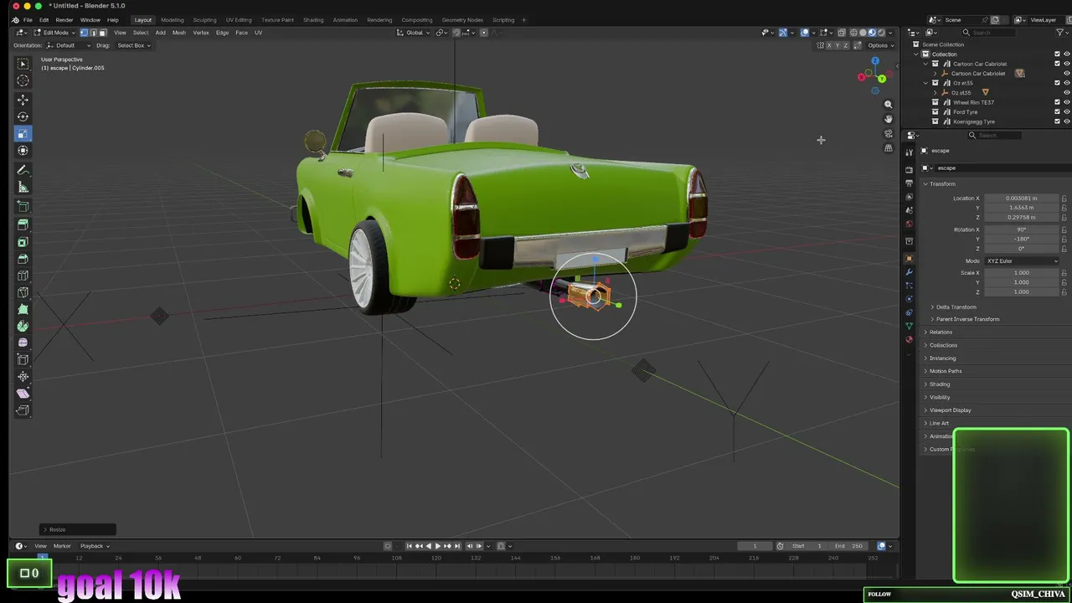This screenshot has width=1072, height=603.
Task: Open the Render menu
Action: tap(64, 20)
